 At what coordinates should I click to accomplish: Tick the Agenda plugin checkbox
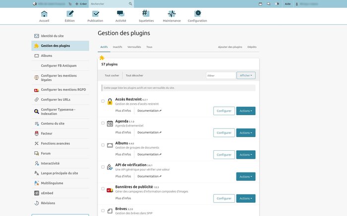tap(103, 123)
